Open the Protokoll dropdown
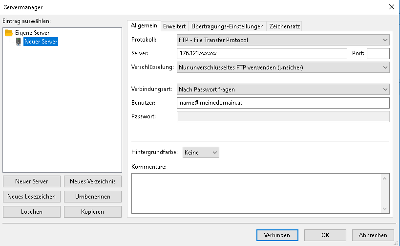 tap(283, 40)
